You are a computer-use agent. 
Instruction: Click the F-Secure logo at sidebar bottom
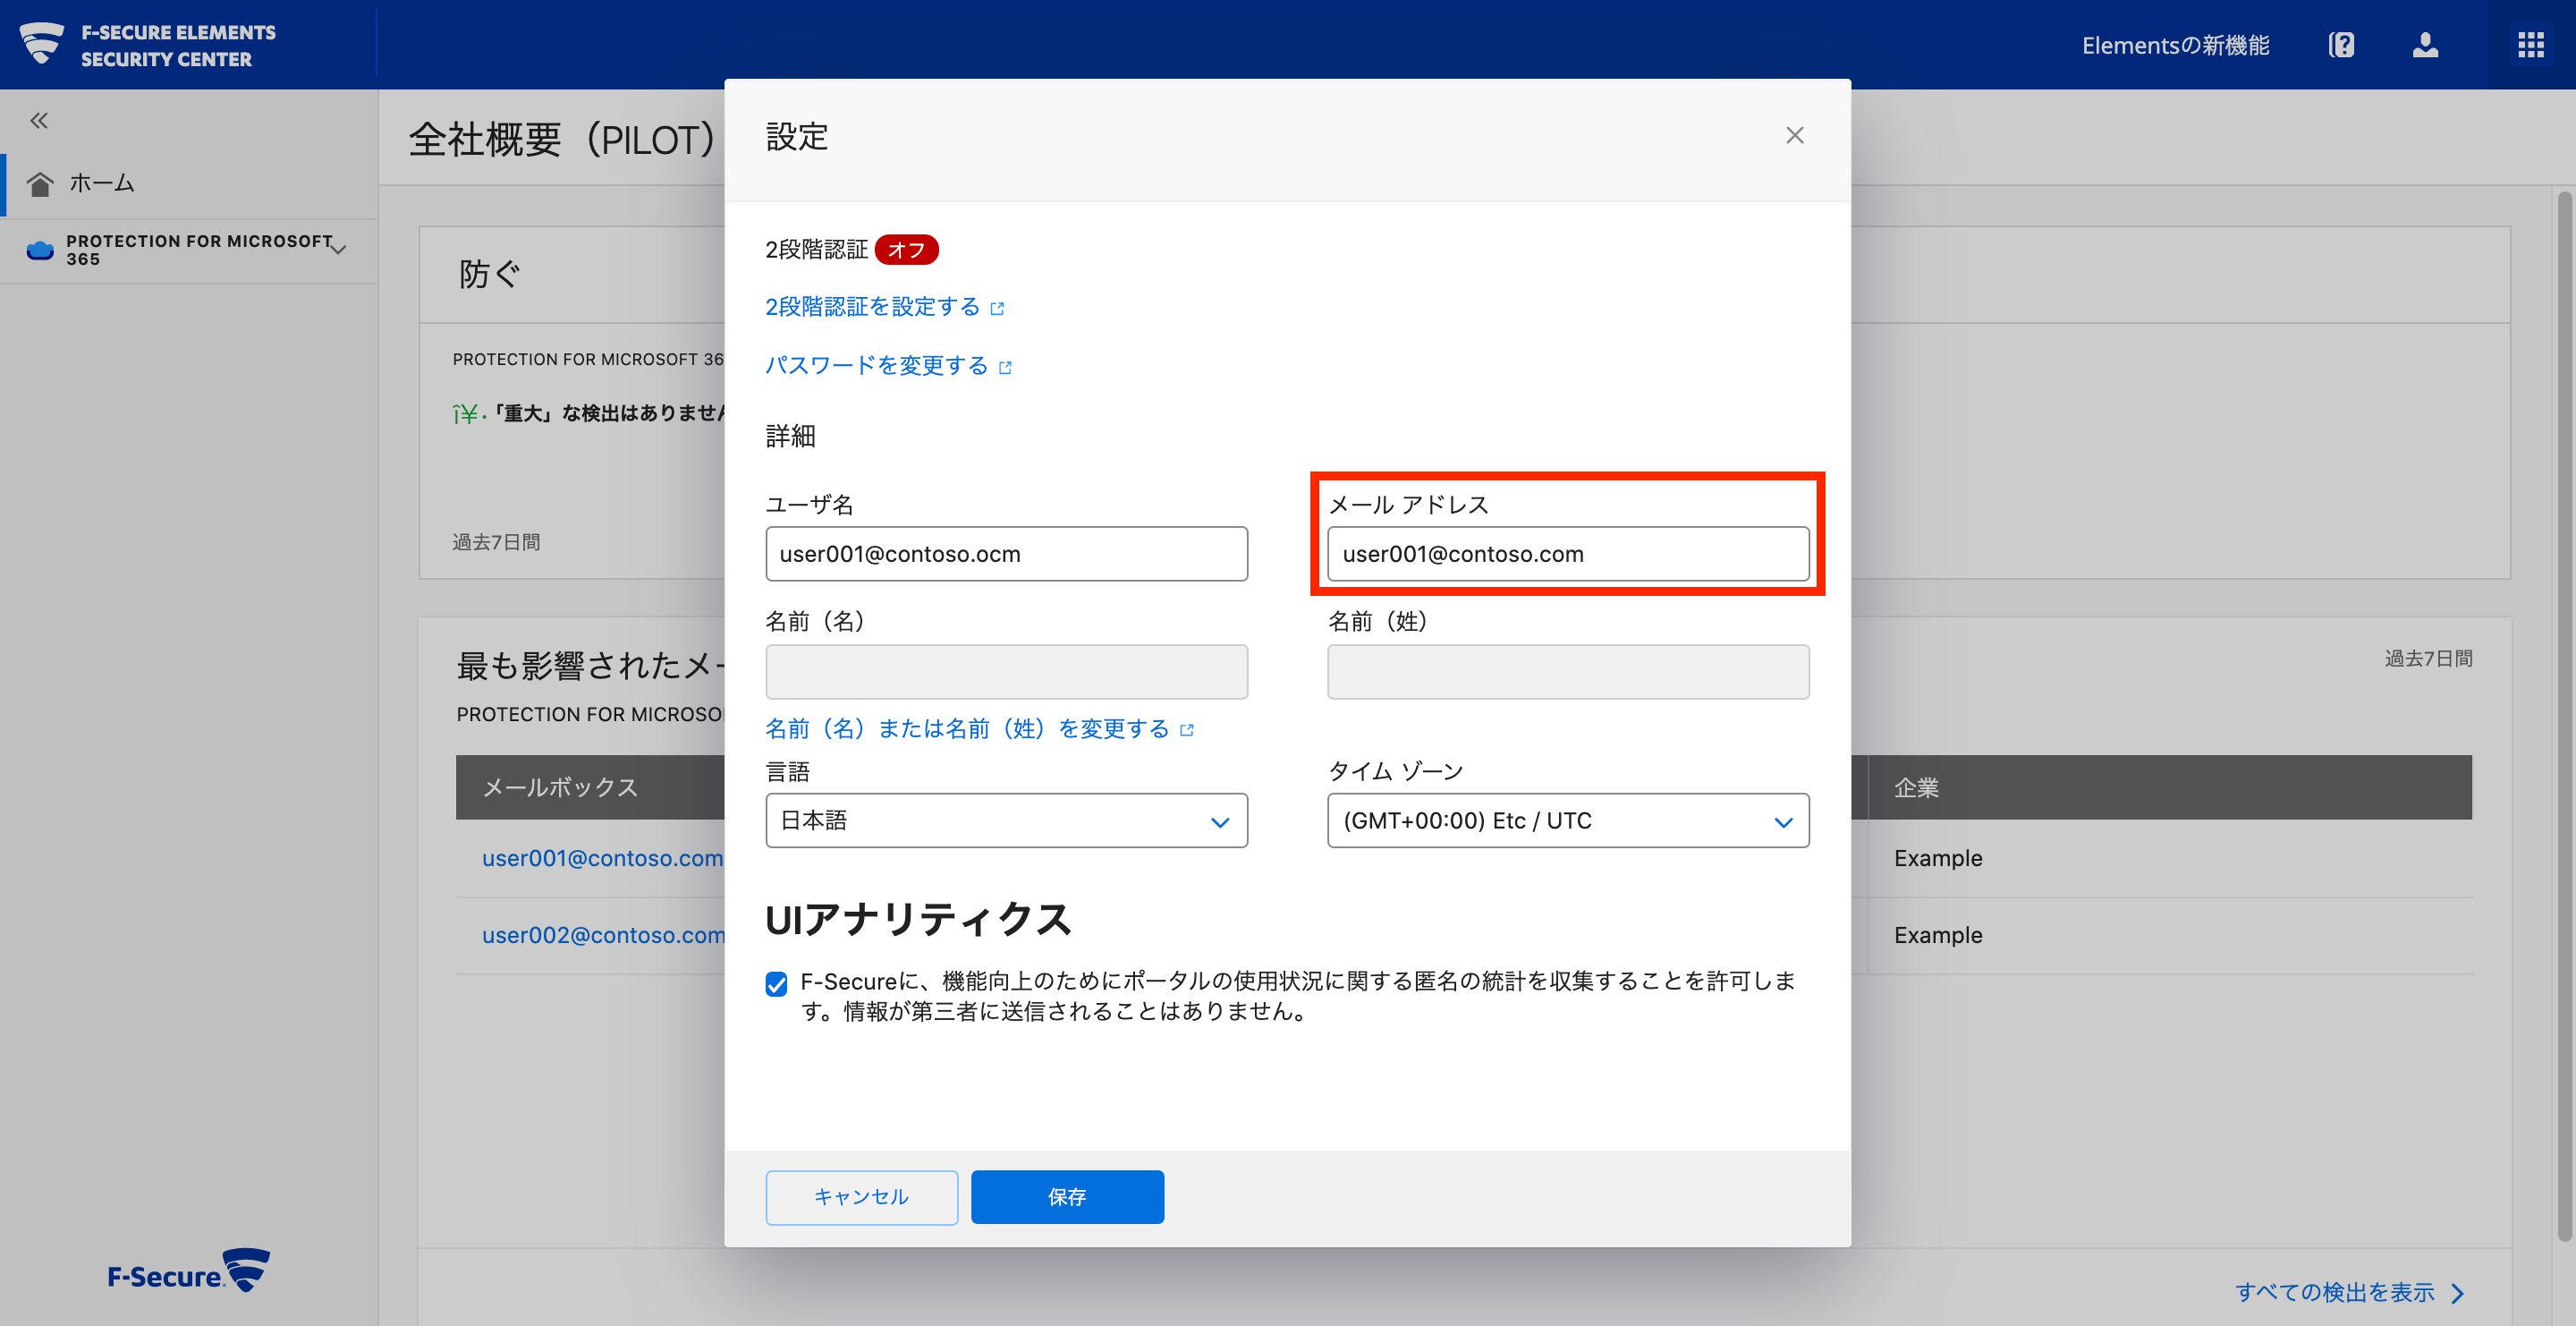pos(189,1271)
